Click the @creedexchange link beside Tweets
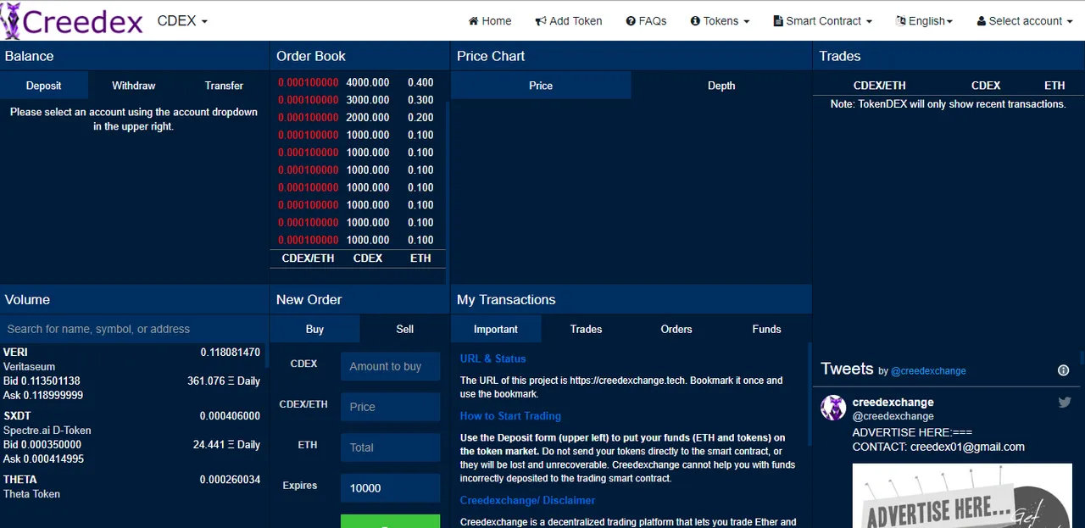 pos(928,371)
